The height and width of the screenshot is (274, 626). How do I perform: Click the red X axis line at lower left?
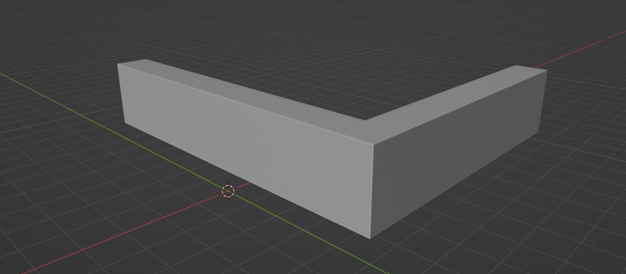point(117,234)
